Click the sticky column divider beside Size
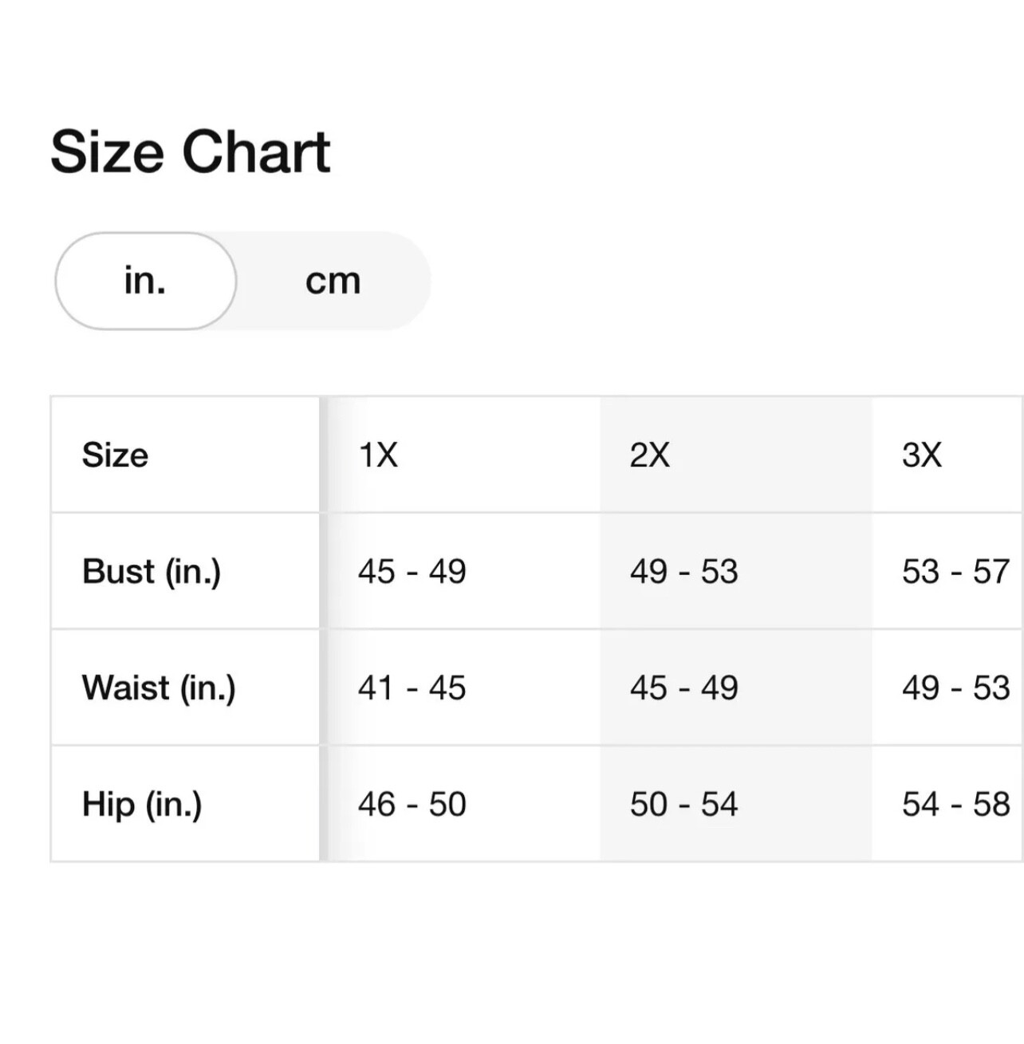Viewport: 1024px width, 1044px height. coord(324,629)
